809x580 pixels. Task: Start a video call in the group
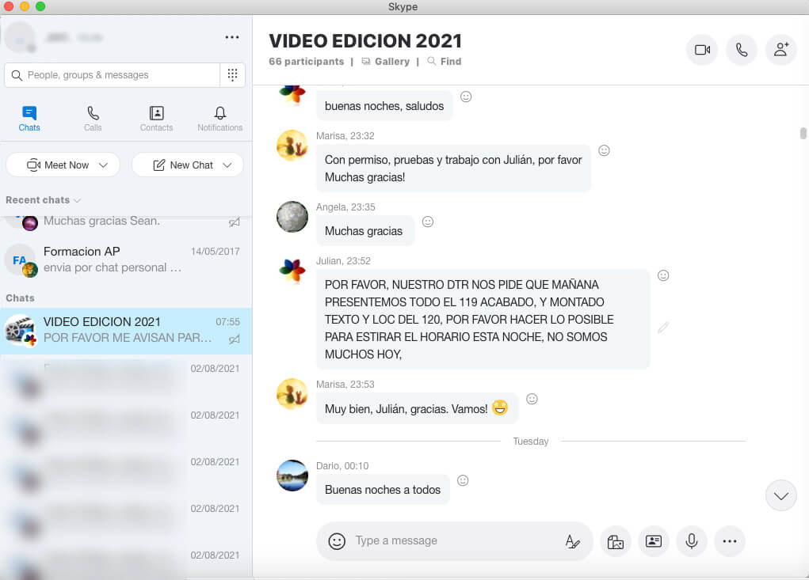tap(702, 50)
